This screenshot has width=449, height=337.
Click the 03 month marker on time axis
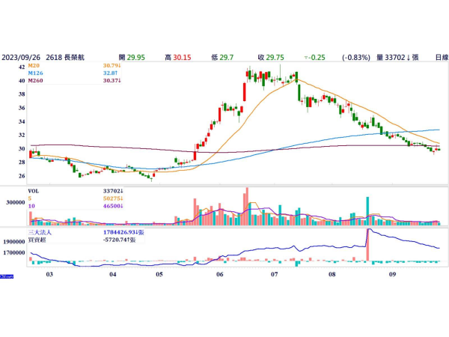click(x=49, y=275)
